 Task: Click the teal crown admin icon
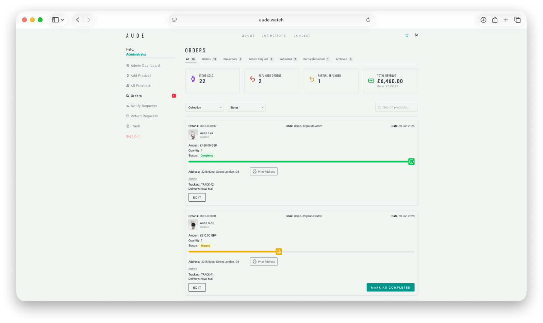tap(407, 35)
